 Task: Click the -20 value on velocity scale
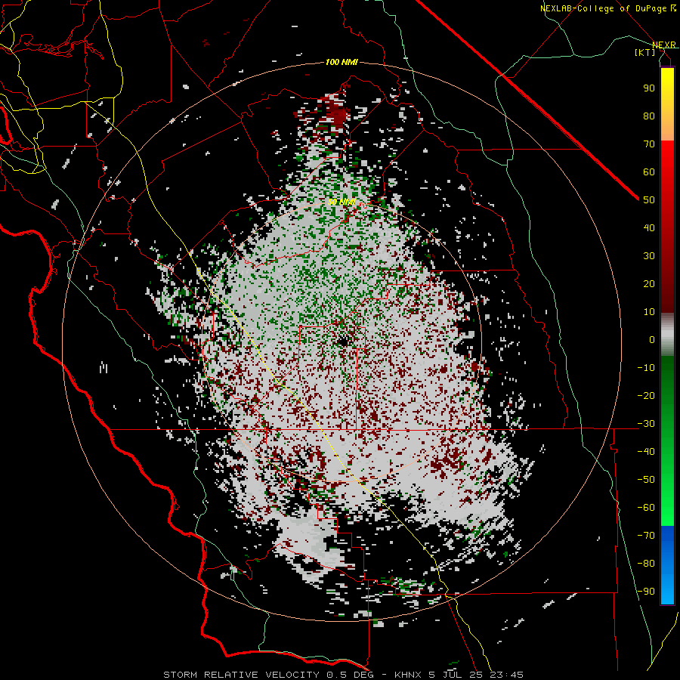(x=646, y=395)
